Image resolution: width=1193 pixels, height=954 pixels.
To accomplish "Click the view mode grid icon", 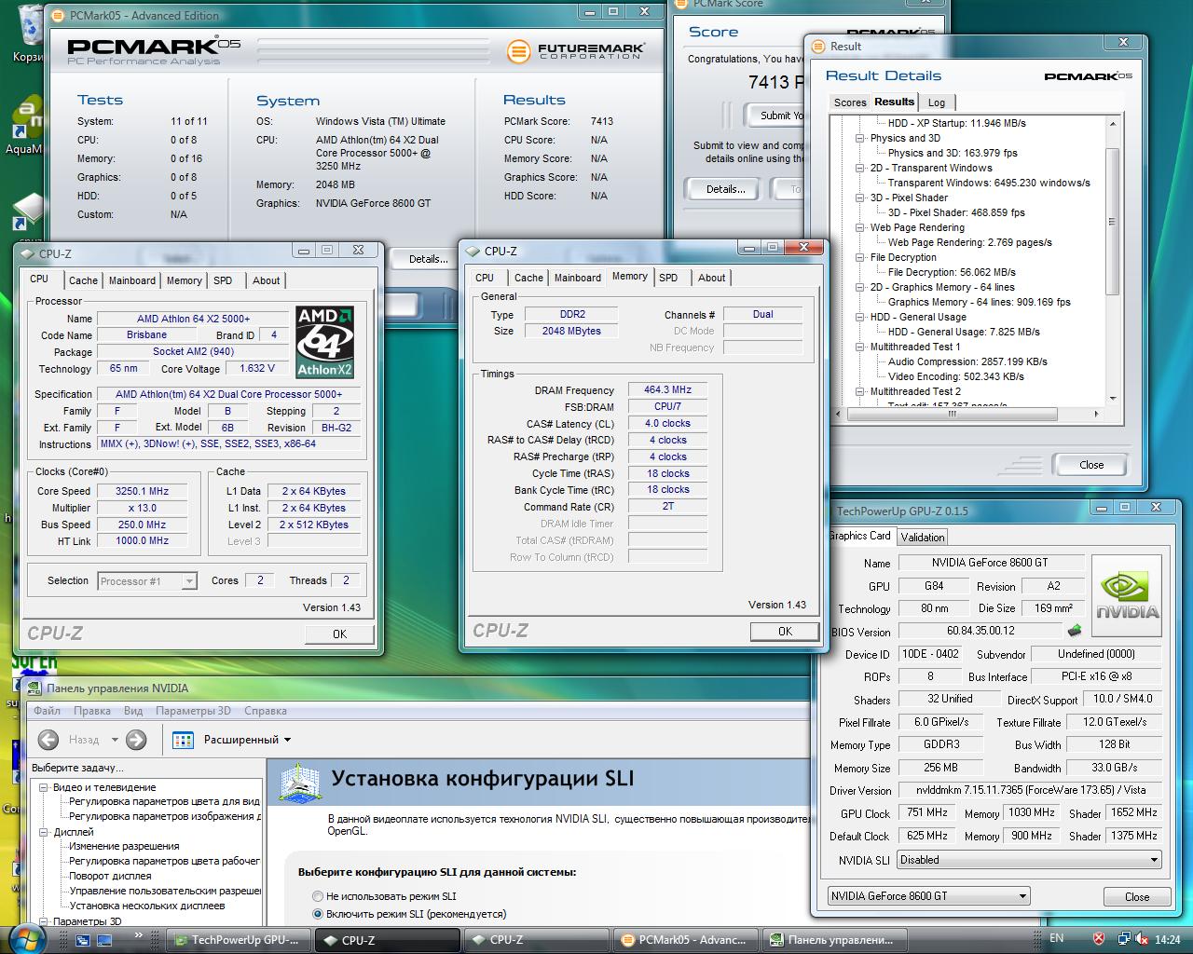I will tap(183, 740).
